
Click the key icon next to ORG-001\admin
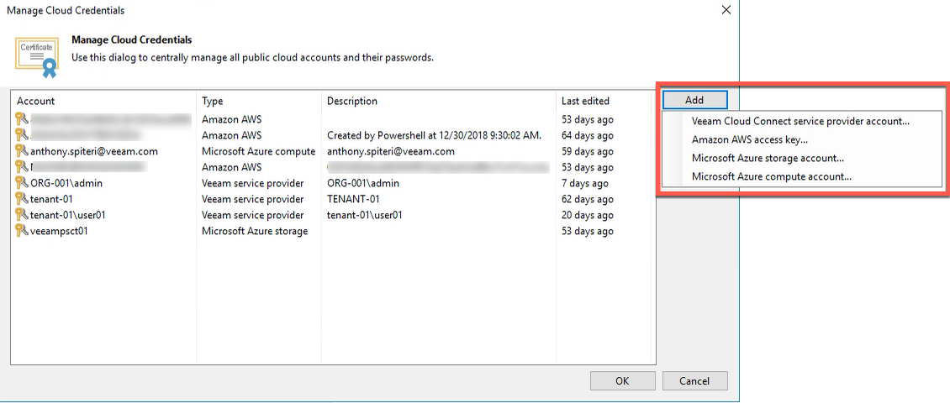point(22,183)
